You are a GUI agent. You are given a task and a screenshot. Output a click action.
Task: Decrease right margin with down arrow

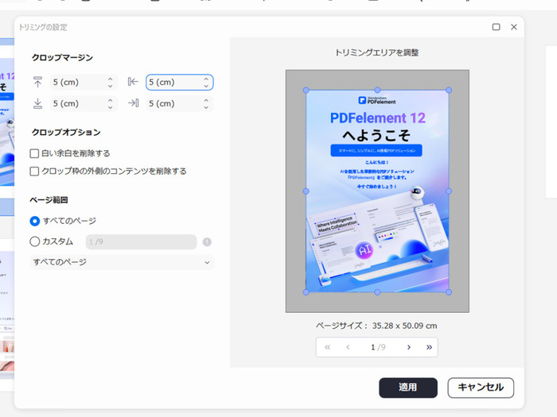pyautogui.click(x=206, y=107)
